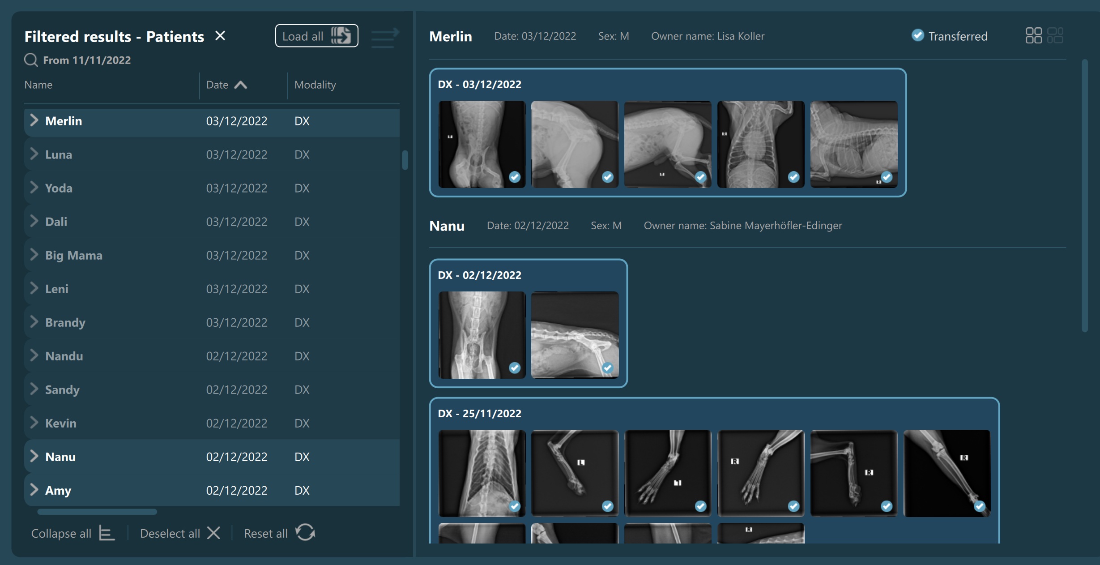Image resolution: width=1100 pixels, height=565 pixels.
Task: Sort by the Modality column header
Action: pos(315,85)
